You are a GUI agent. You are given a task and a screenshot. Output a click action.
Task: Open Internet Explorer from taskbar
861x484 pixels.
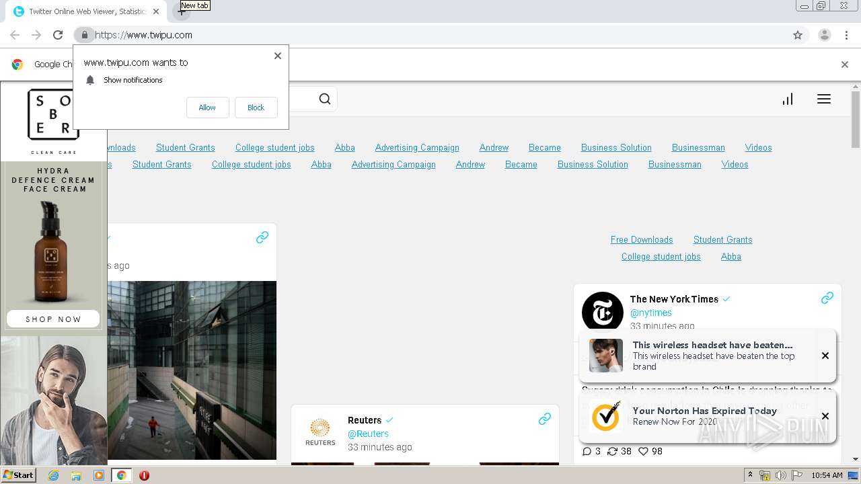[x=54, y=475]
